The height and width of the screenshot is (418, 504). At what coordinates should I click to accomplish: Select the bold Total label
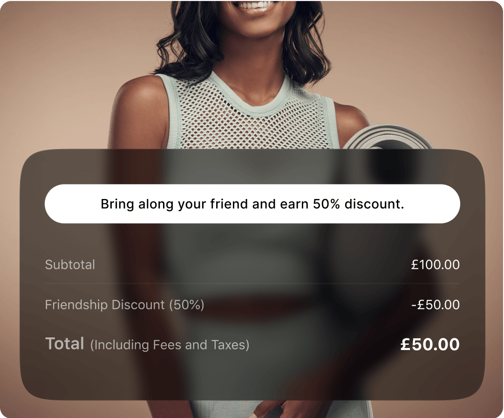tap(65, 343)
